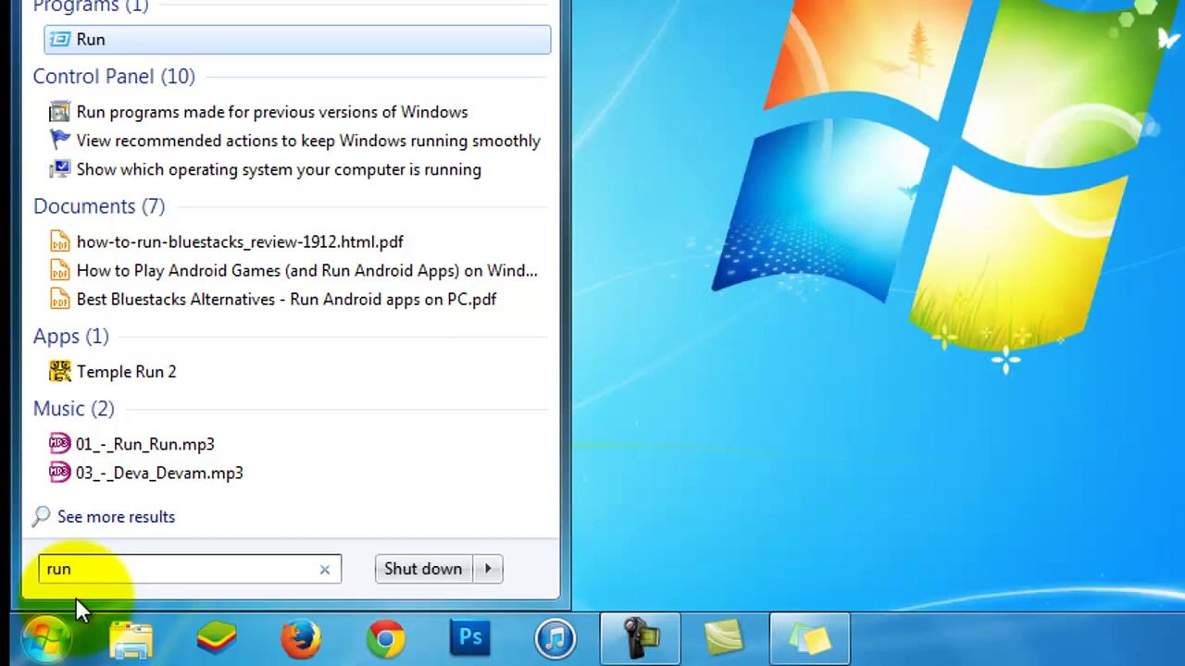This screenshot has height=666, width=1185.
Task: Clear the search box with X button
Action: click(x=325, y=570)
